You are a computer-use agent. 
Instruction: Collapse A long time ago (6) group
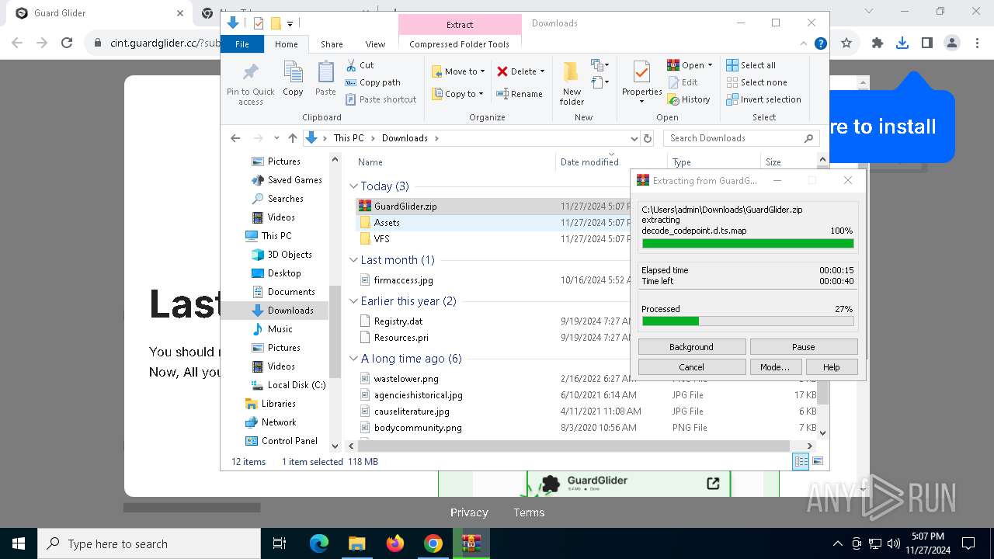pos(353,359)
